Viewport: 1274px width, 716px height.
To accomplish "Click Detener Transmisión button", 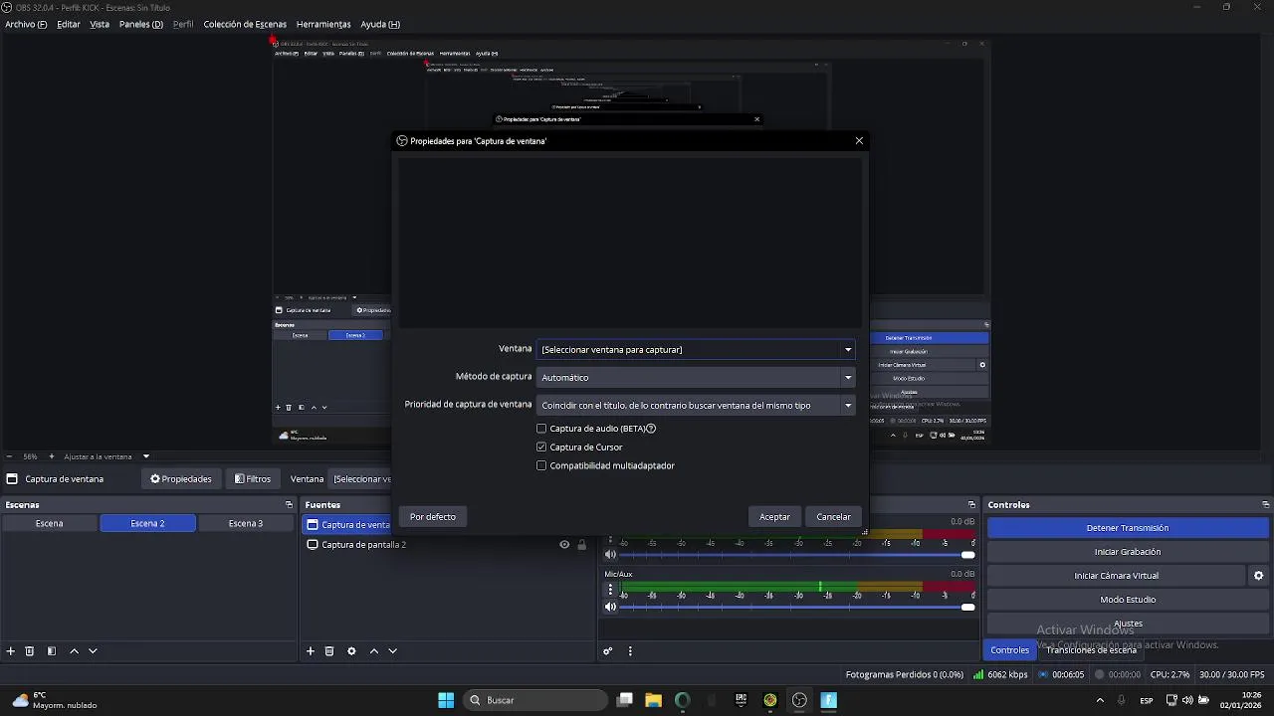I will (1127, 528).
